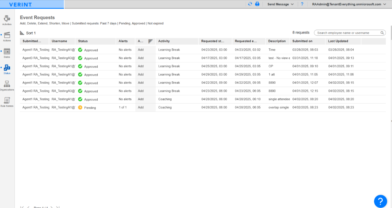Sort by the Last Updated column header

pos(338,41)
